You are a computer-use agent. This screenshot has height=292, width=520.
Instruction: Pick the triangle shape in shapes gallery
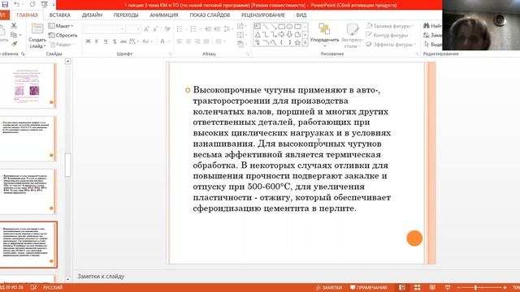coord(258,34)
